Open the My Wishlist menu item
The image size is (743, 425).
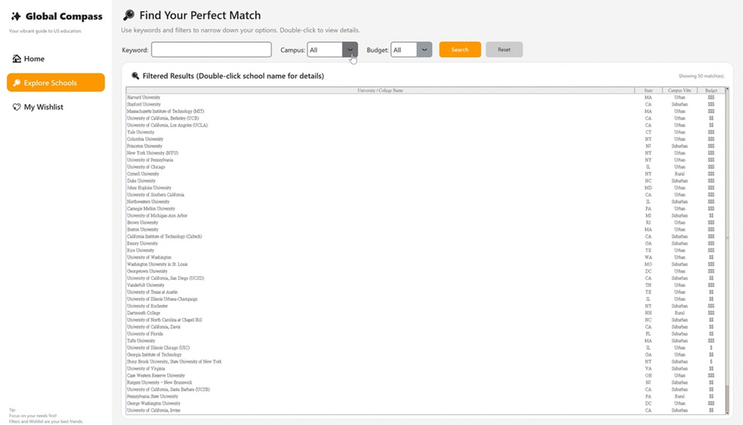coord(56,107)
